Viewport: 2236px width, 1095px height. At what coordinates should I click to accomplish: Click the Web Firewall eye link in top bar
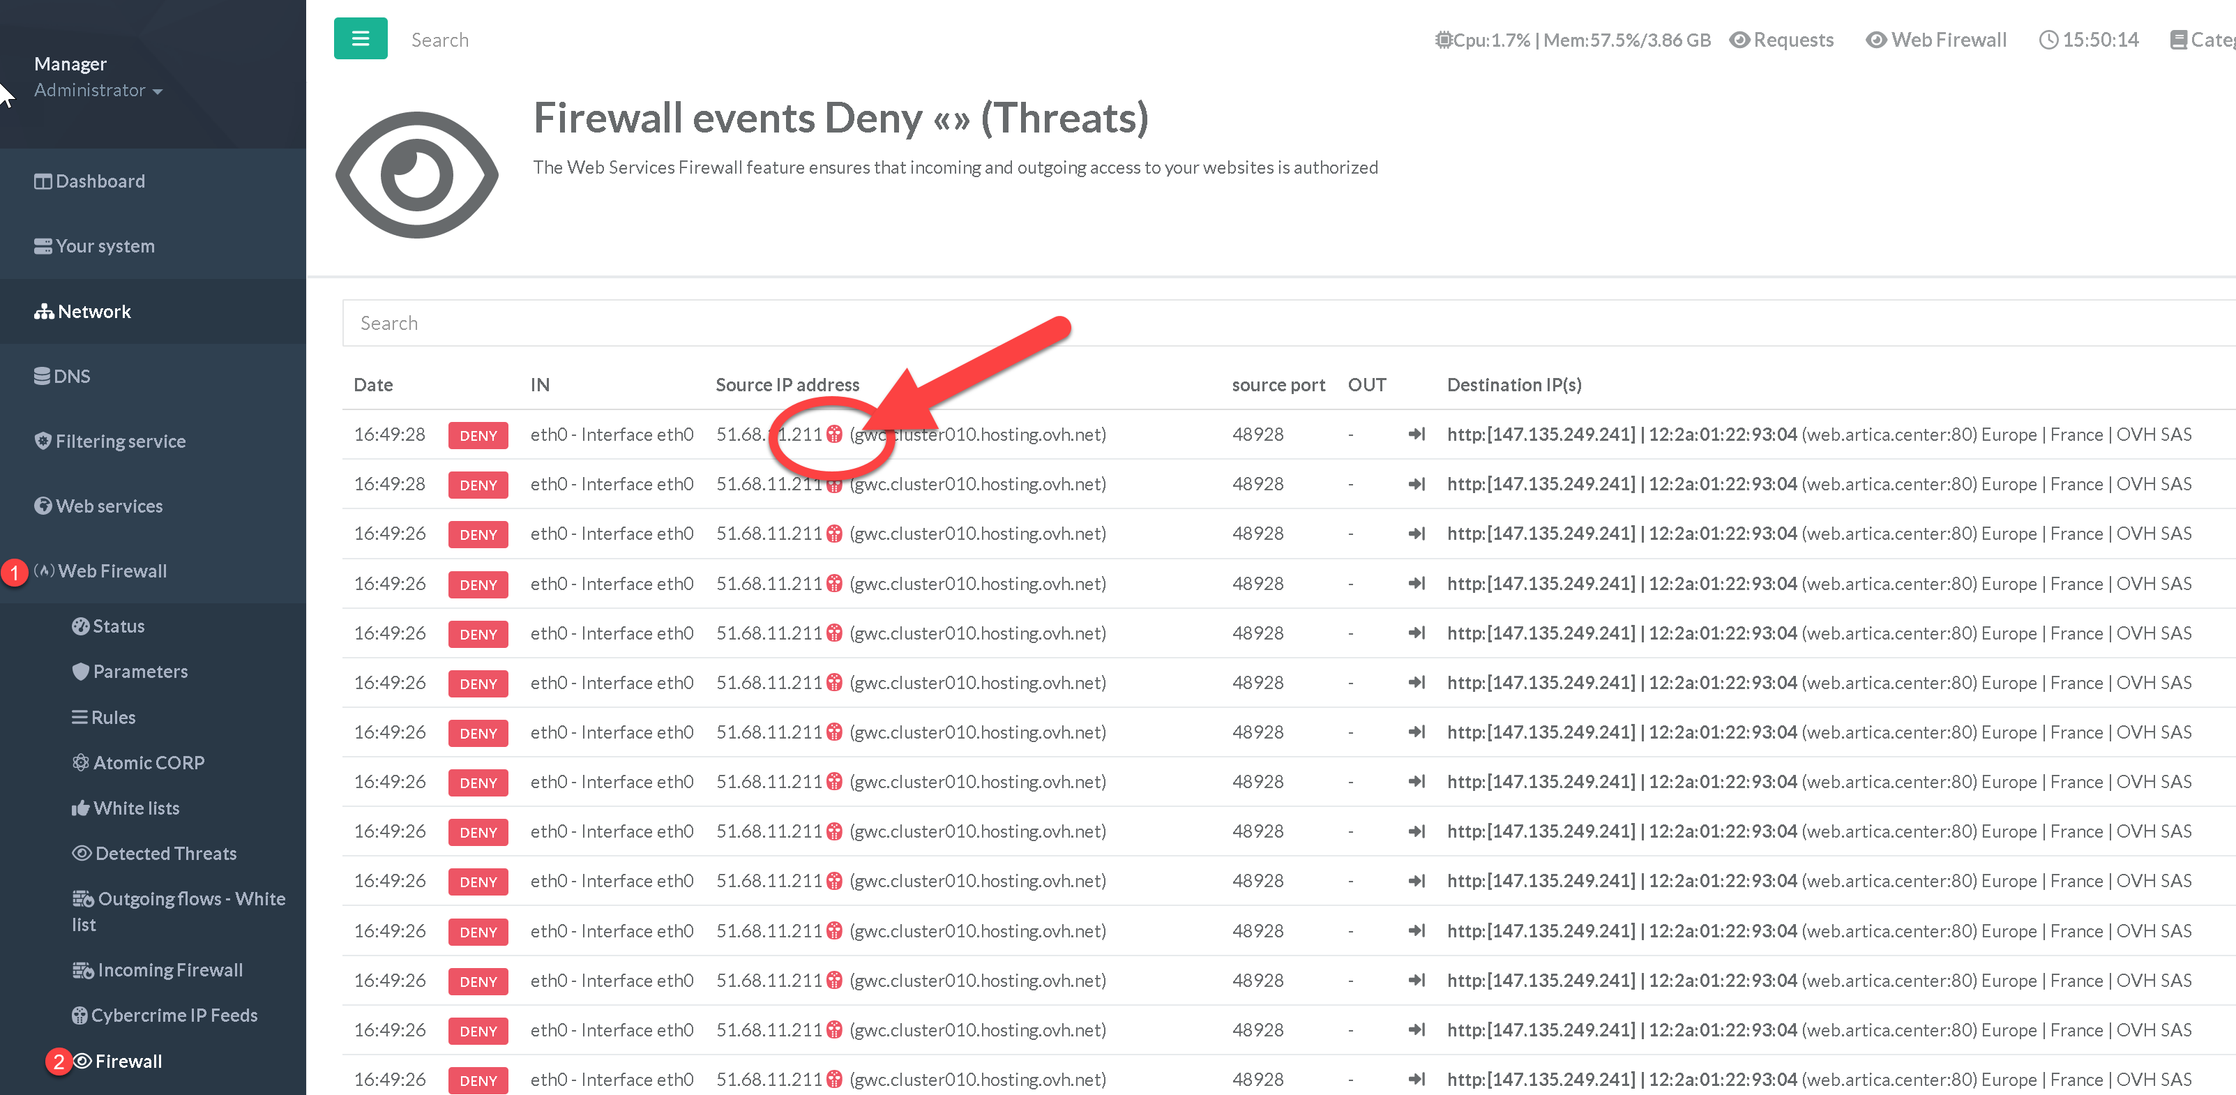tap(1937, 40)
